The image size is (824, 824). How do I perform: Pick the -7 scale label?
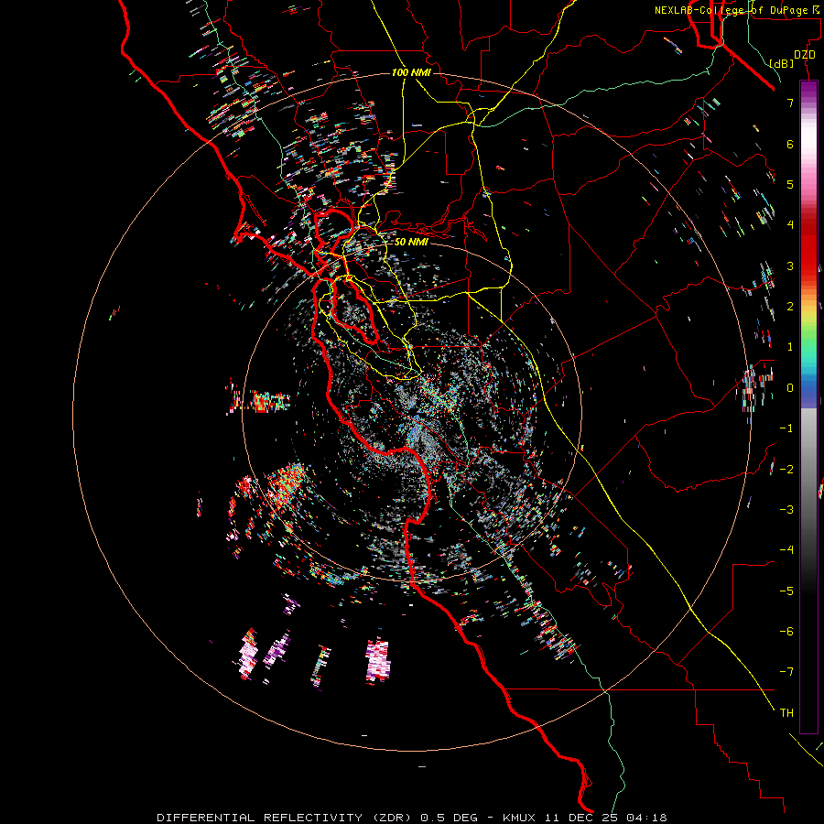(x=786, y=672)
